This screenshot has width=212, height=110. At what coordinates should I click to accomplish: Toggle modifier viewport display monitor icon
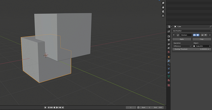[x=198, y=35]
